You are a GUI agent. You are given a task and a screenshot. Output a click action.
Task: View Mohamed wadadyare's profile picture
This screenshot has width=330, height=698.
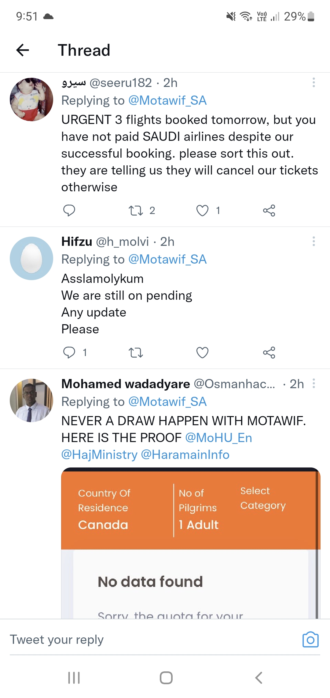click(x=31, y=400)
